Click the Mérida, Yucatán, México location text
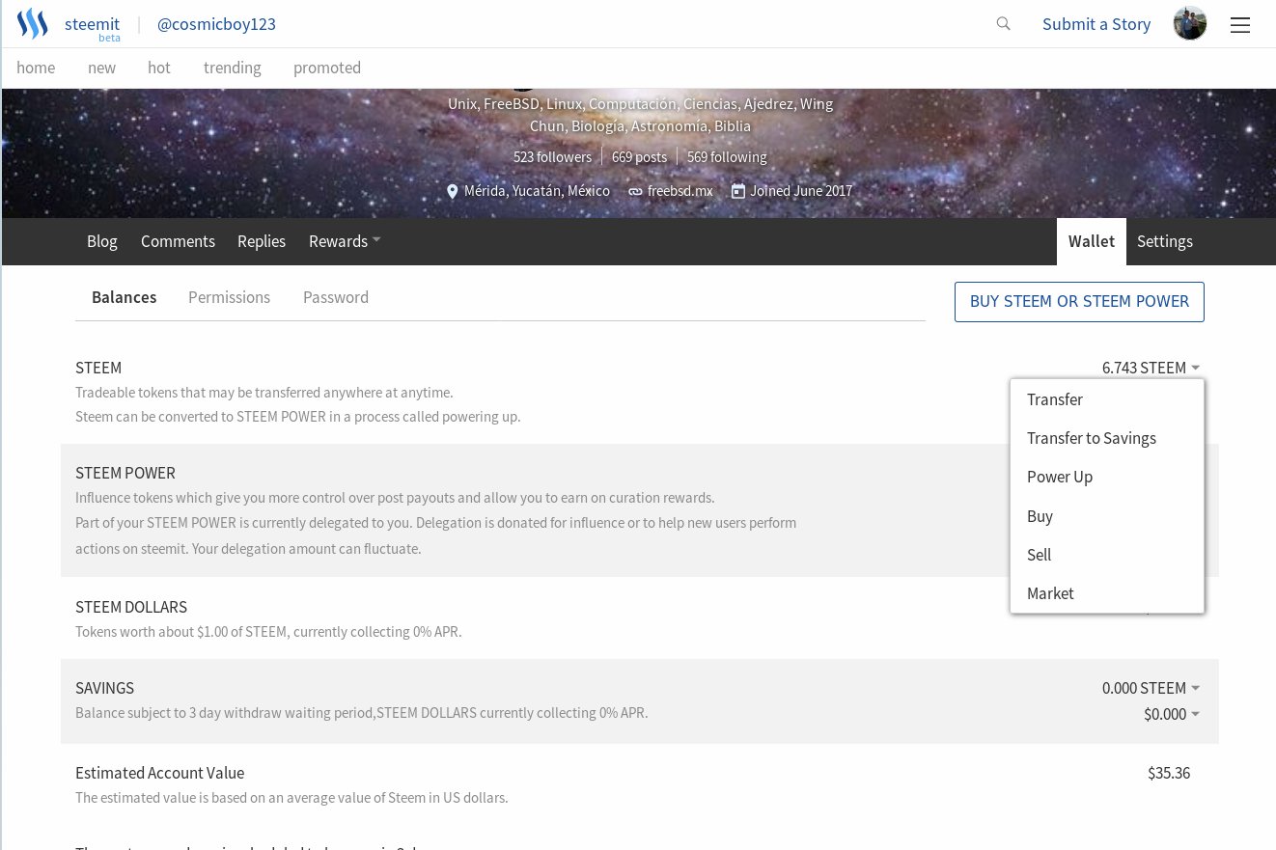Screen dimensions: 1276x850 [537, 191]
